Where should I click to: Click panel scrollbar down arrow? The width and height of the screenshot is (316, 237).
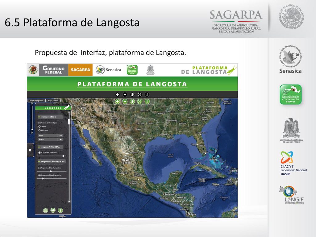click(69, 201)
